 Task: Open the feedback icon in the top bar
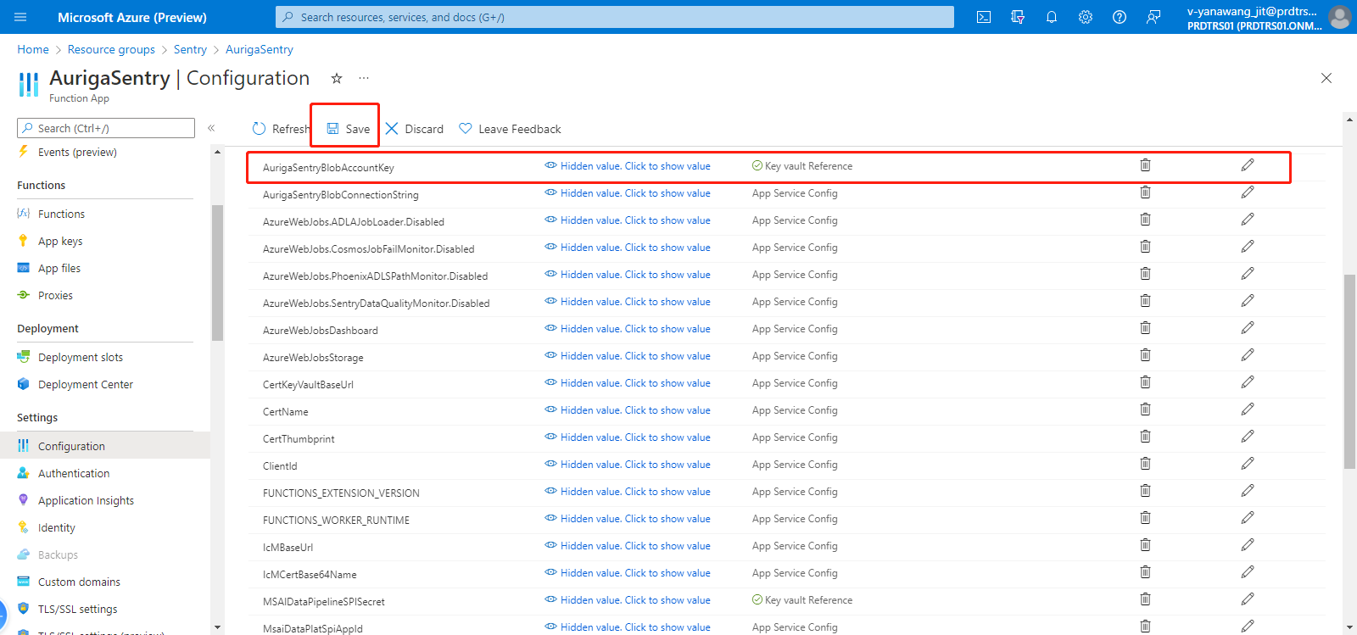[x=1153, y=17]
